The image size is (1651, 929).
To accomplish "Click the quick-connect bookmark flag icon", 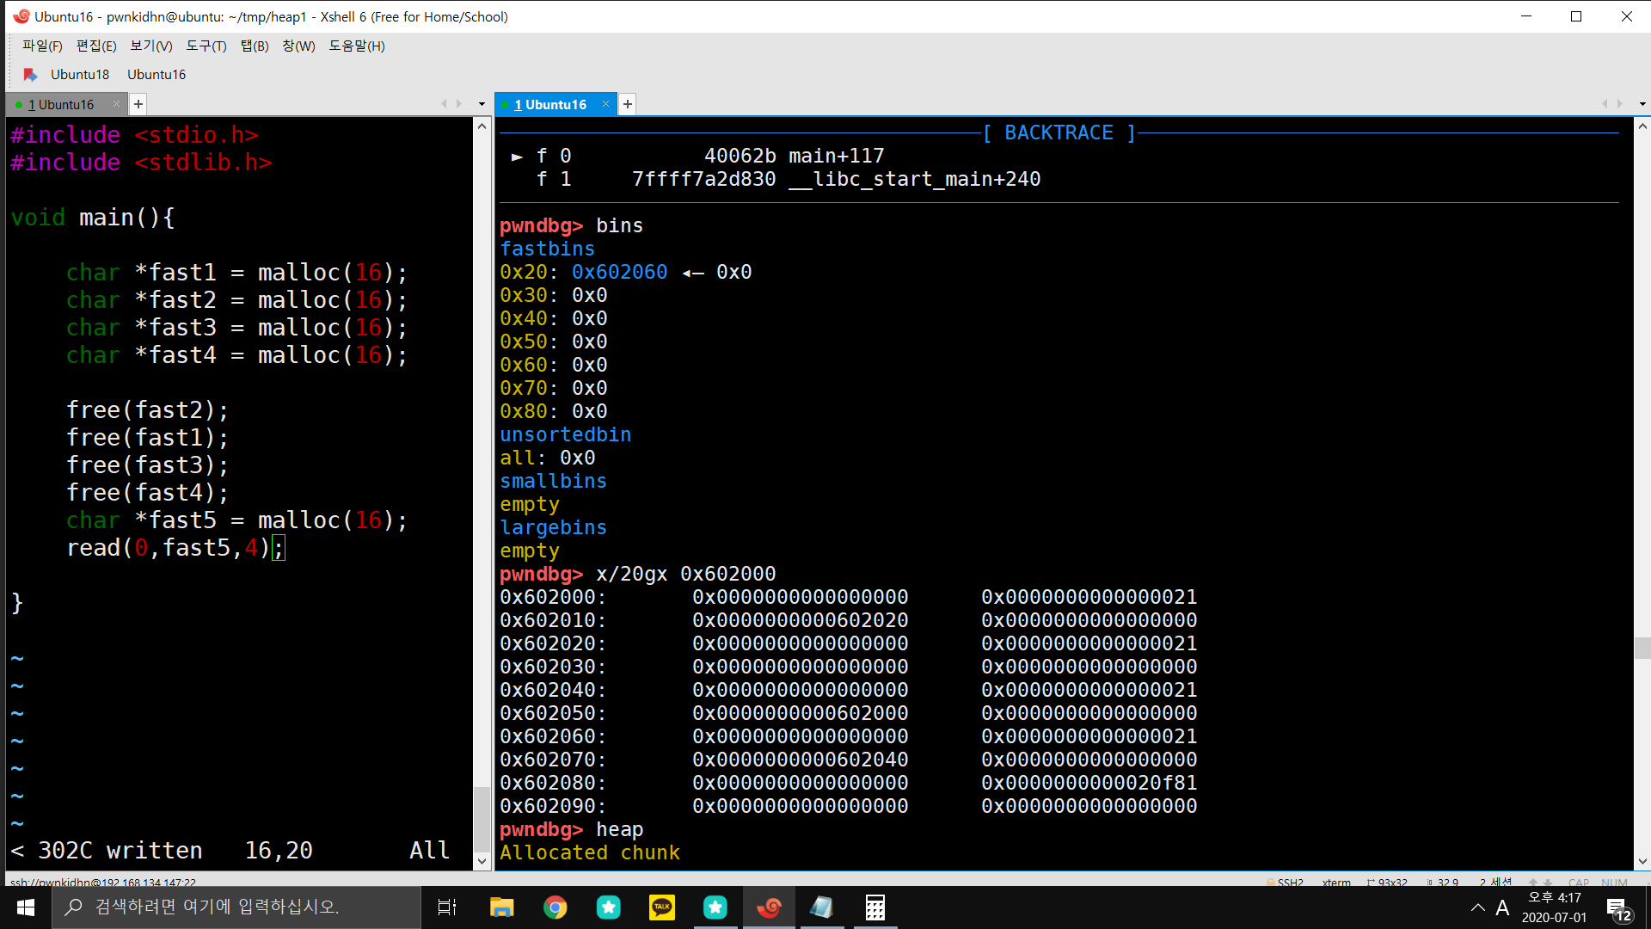I will point(30,74).
